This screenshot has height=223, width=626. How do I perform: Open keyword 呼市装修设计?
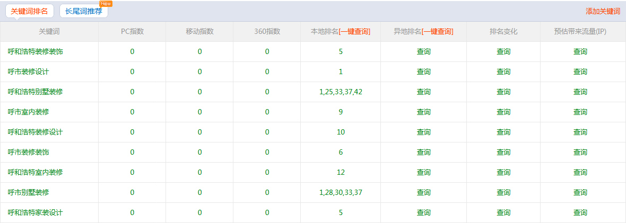[29, 72]
